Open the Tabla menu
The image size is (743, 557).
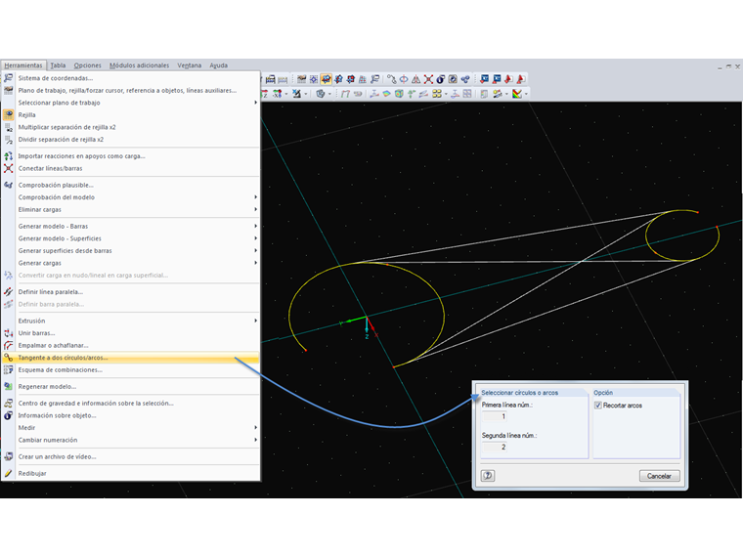(x=58, y=65)
